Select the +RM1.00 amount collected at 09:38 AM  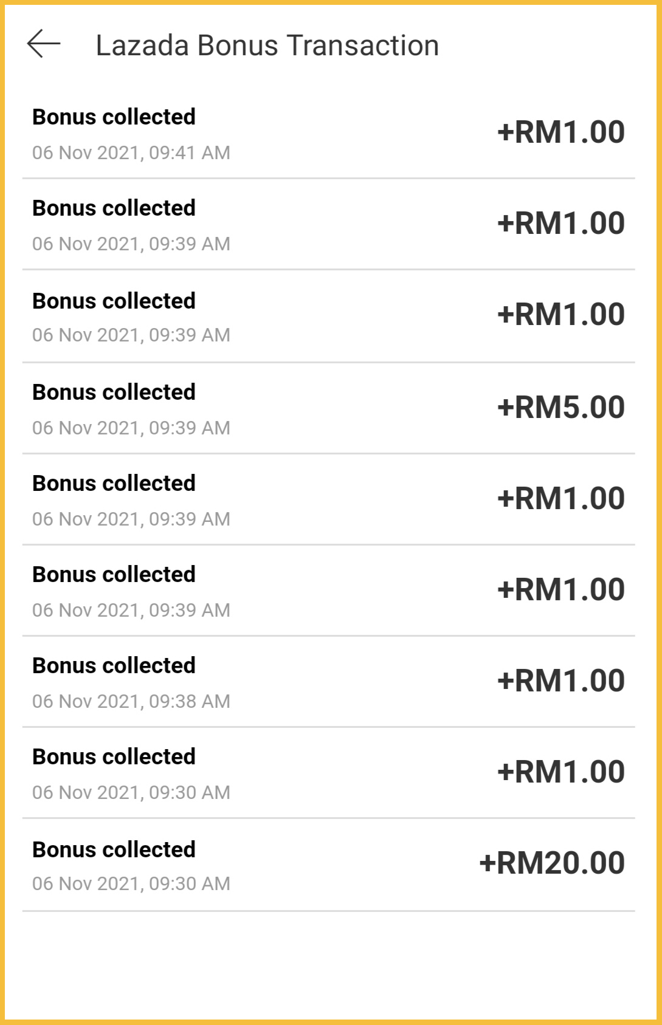(560, 680)
